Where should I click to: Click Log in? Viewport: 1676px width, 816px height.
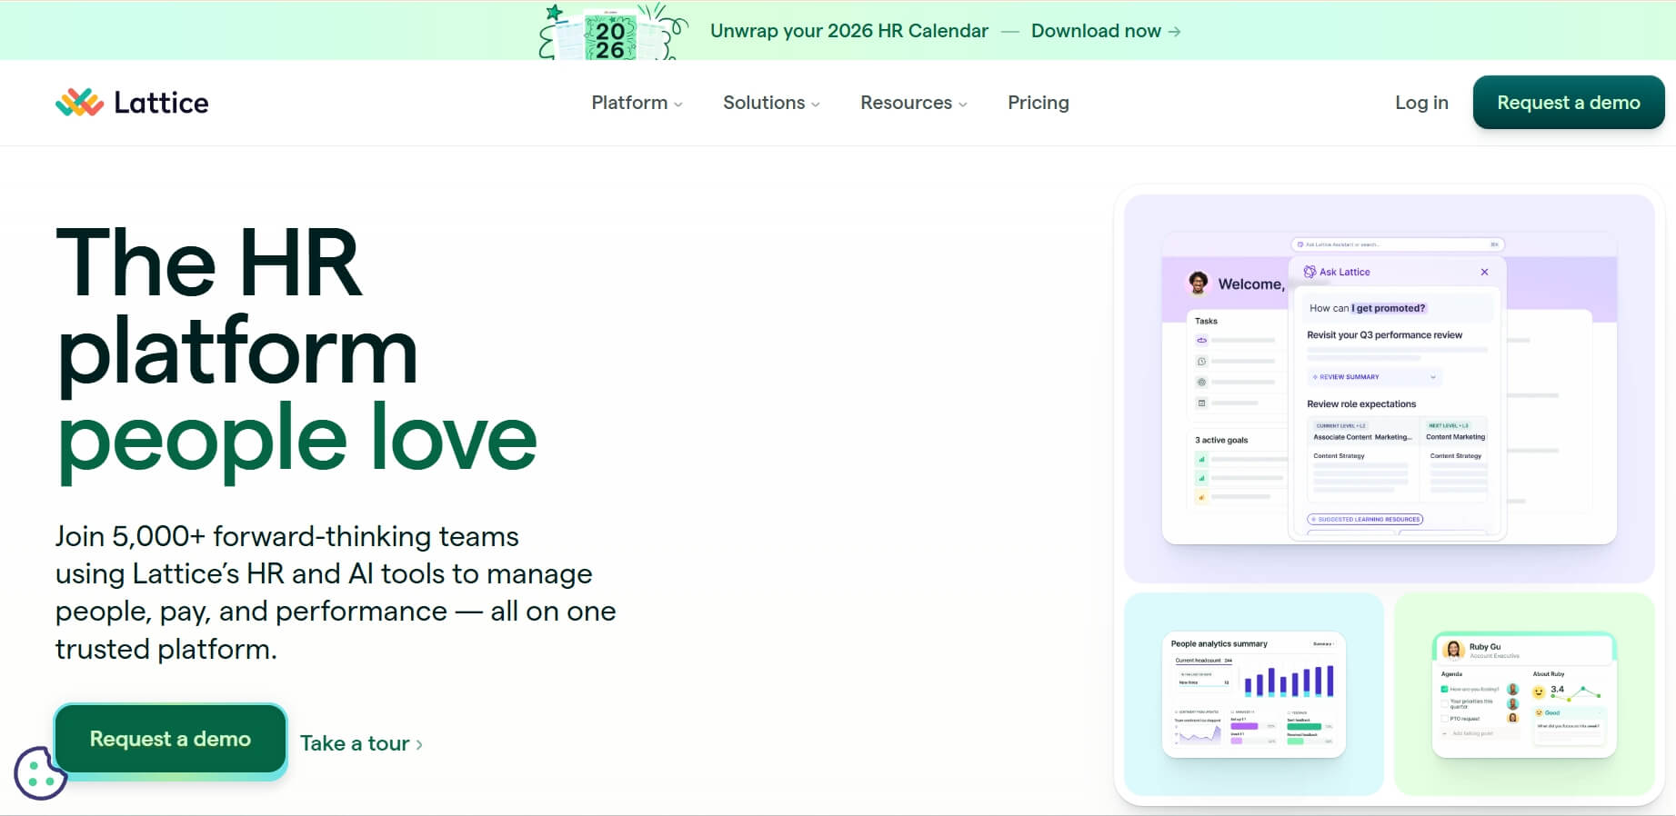(1420, 103)
